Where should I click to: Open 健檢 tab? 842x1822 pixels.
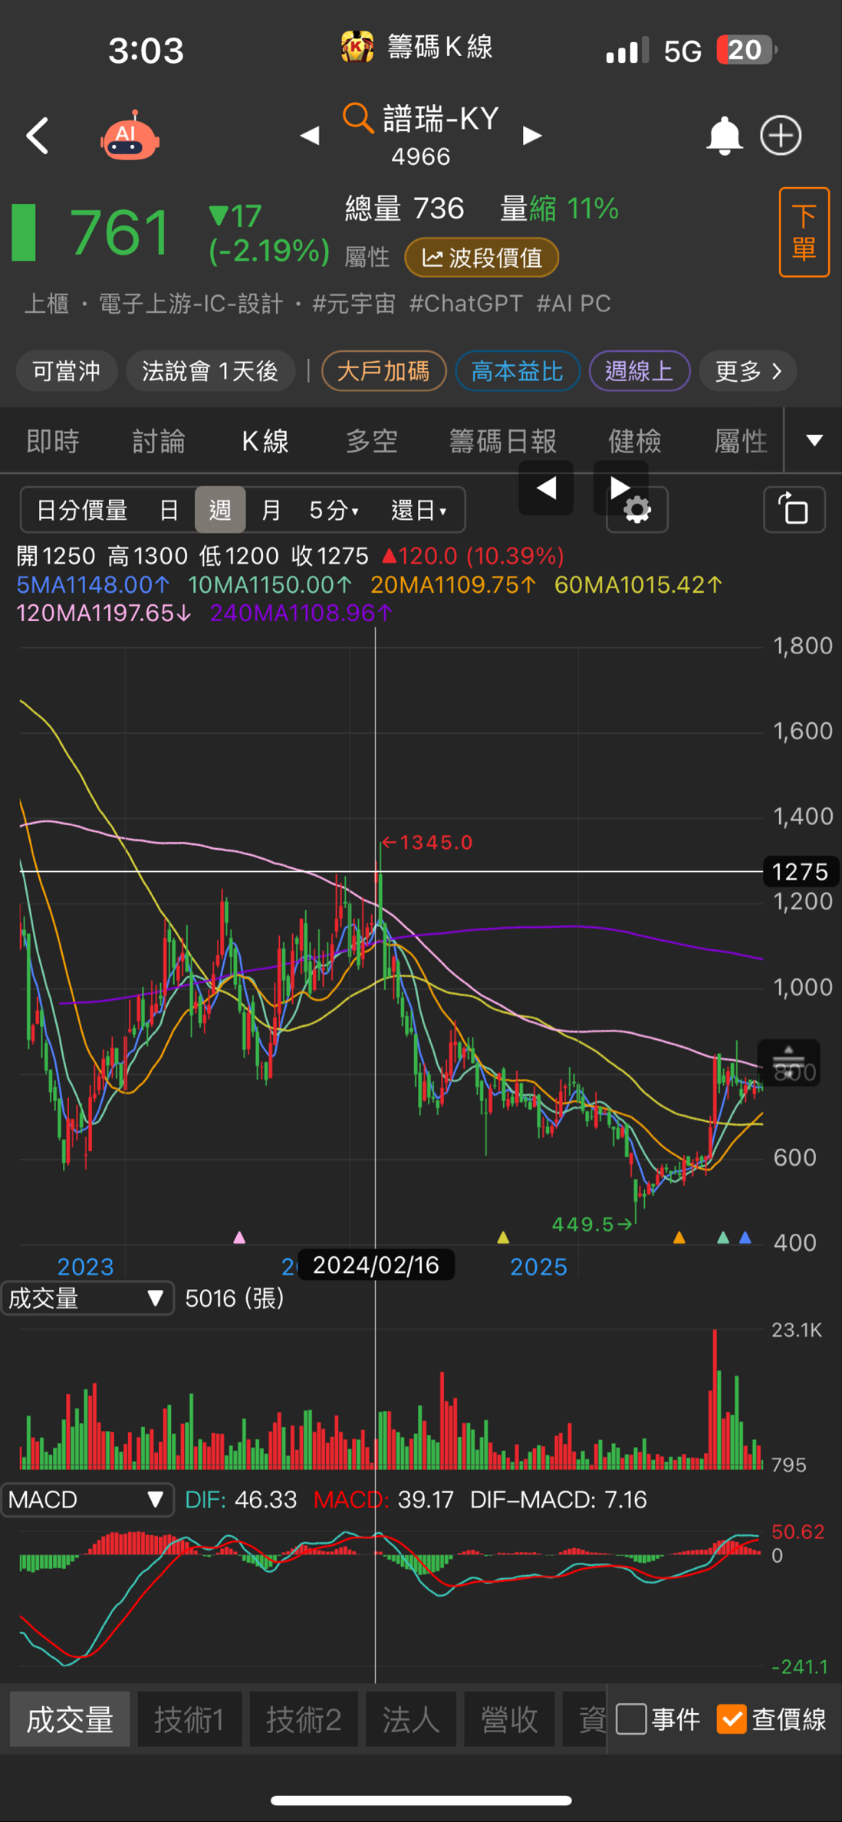635,441
